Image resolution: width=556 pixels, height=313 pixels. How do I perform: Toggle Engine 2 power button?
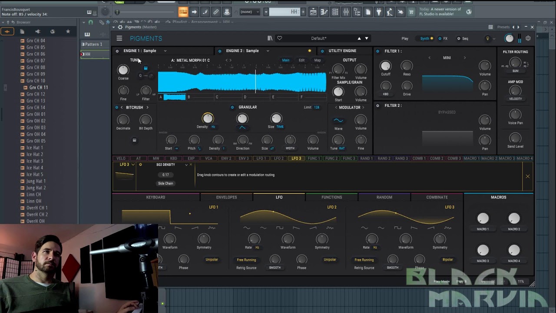click(219, 51)
